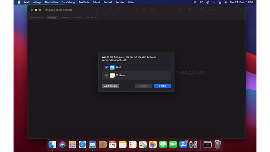
Task: Open FaceTime from the Dock
Action: click(x=173, y=144)
